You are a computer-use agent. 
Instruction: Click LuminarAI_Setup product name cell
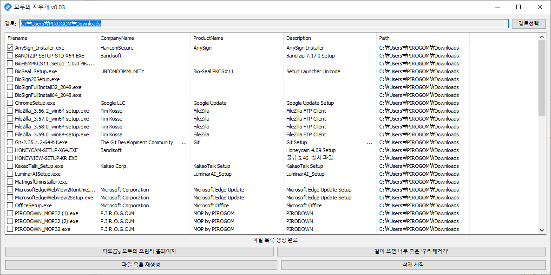(x=212, y=174)
